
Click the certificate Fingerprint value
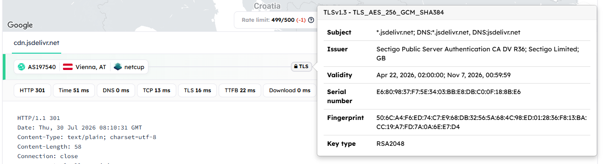[x=481, y=122]
